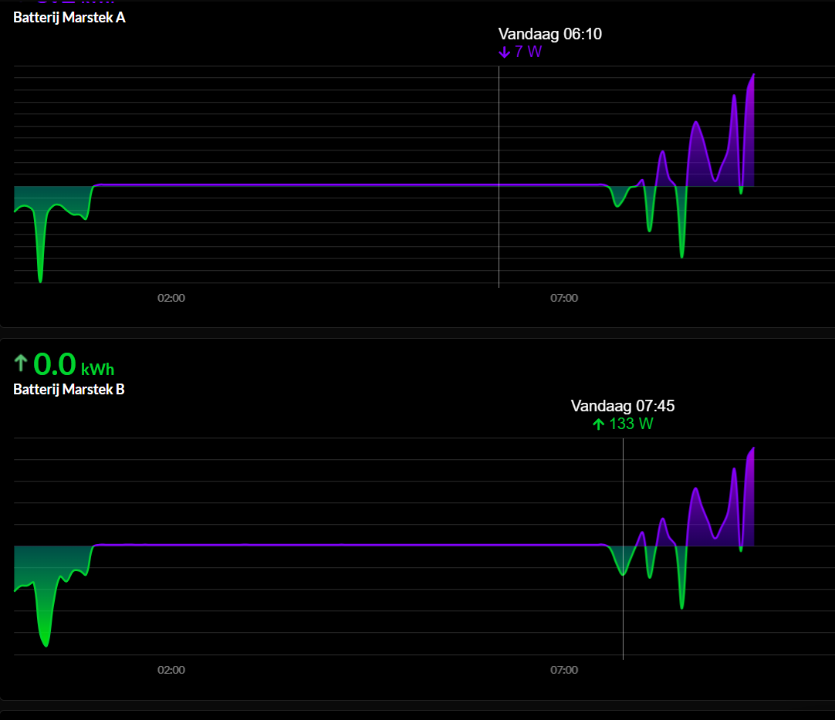Click the 'Batterij Marstek A' title
Viewport: 835px width, 720px height.
69,18
